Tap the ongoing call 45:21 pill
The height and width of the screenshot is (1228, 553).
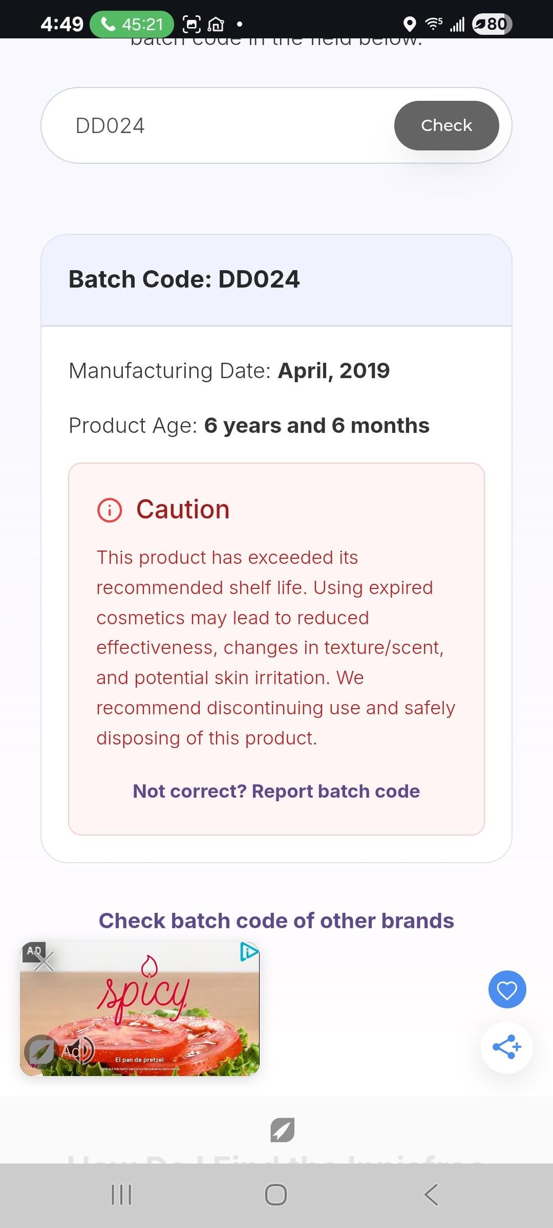tap(132, 24)
